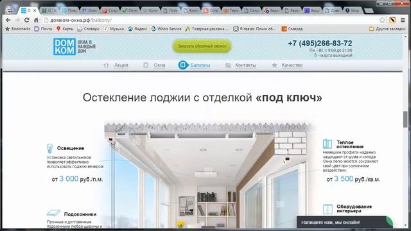Click the page vertical scrollbar thumb

pos(405,119)
